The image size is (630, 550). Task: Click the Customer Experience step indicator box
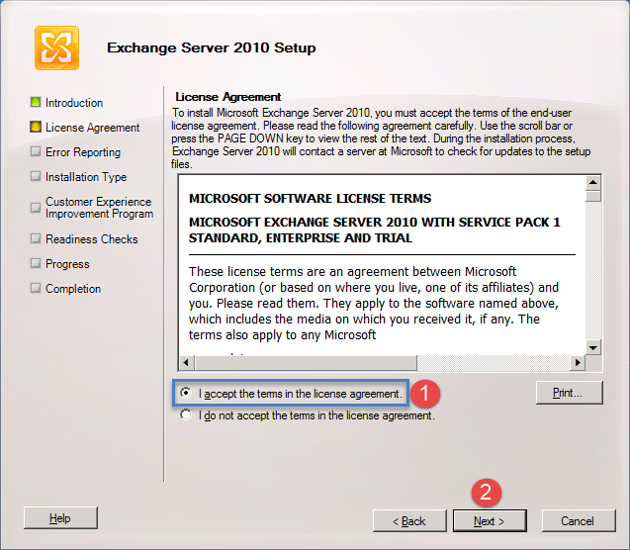tap(36, 208)
